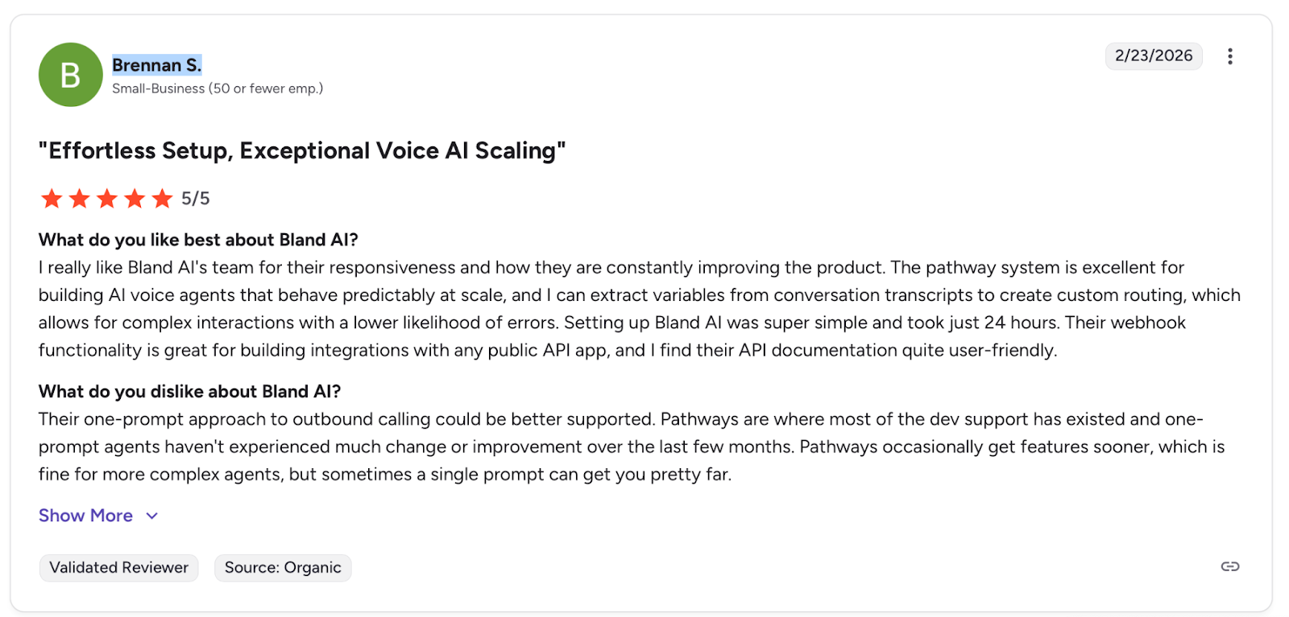1289x617 pixels.
Task: Click the first rating star
Action: click(x=52, y=199)
